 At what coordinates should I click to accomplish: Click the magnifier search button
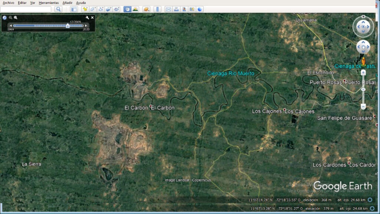[x=58, y=9]
